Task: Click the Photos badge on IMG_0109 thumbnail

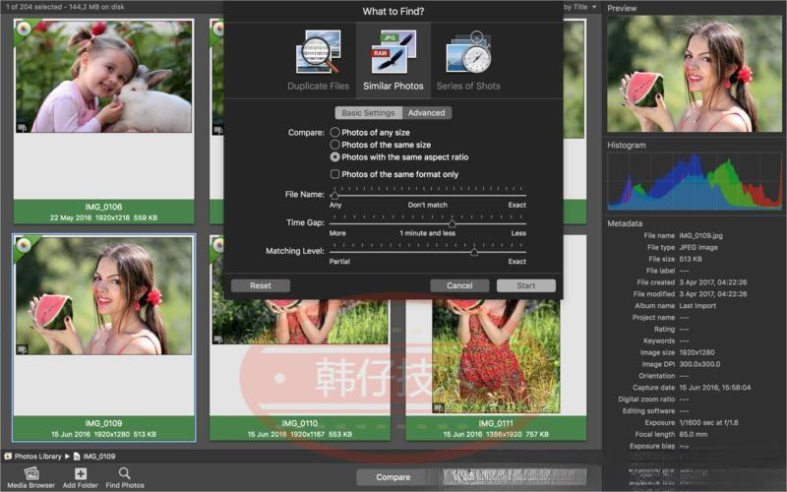Action: pos(23,245)
